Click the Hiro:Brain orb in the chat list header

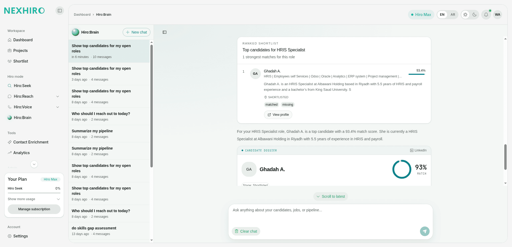(75, 32)
